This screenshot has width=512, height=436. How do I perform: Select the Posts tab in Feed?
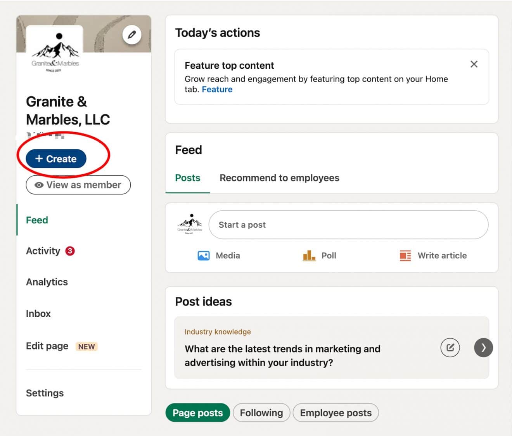pos(187,178)
